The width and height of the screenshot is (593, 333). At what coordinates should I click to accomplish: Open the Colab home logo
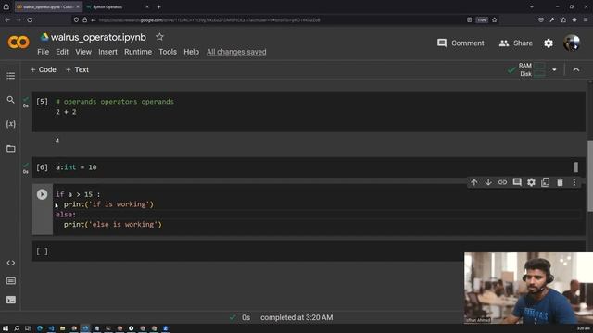pyautogui.click(x=19, y=43)
